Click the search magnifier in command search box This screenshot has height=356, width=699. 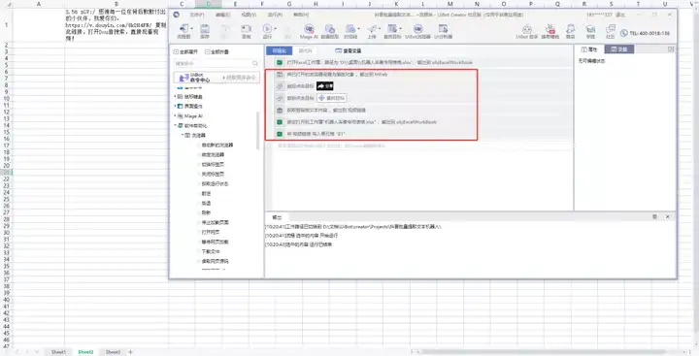[x=255, y=64]
